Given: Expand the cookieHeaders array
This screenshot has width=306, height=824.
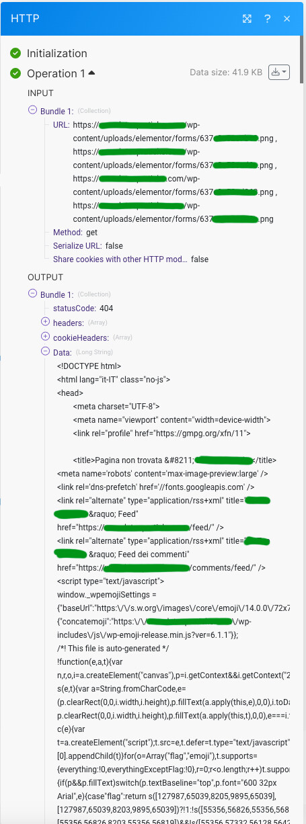Looking at the screenshot, I should coord(45,336).
